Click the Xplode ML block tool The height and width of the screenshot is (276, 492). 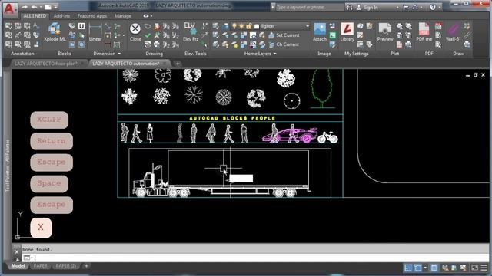55,32
